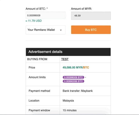Select the maximum limit 0.00990099 BTC badge
This screenshot has width=139, height=115.
(73, 81)
